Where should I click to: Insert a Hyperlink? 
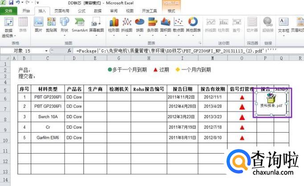tap(268, 25)
